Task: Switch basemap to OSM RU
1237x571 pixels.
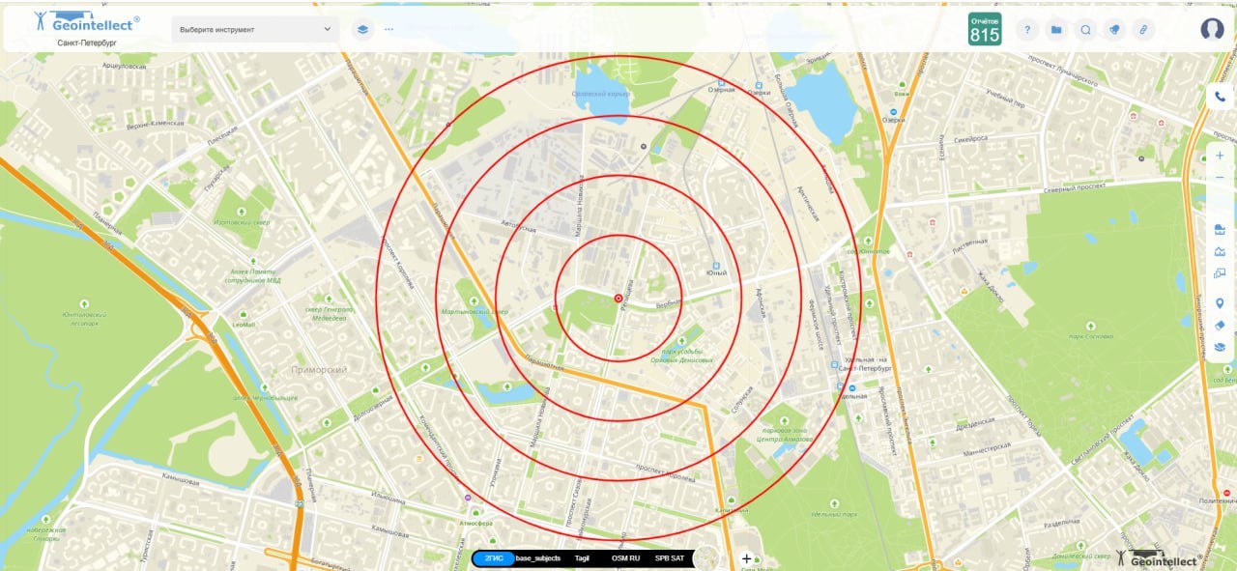Action: coord(625,558)
